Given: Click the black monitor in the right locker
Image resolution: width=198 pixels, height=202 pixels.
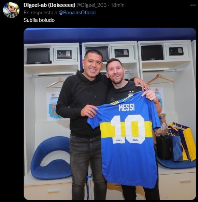Looking at the screenshot, I should 152,53.
